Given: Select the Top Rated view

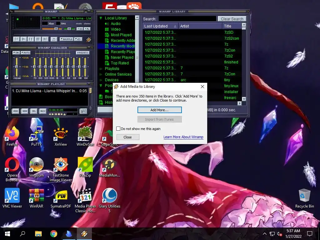Looking at the screenshot, I should 120,63.
